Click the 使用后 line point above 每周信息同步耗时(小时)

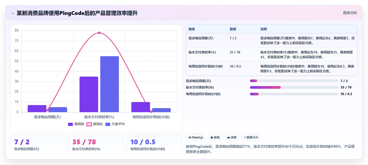coord(151,112)
